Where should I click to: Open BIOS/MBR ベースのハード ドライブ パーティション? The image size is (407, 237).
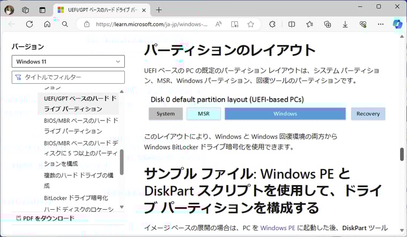click(81, 126)
